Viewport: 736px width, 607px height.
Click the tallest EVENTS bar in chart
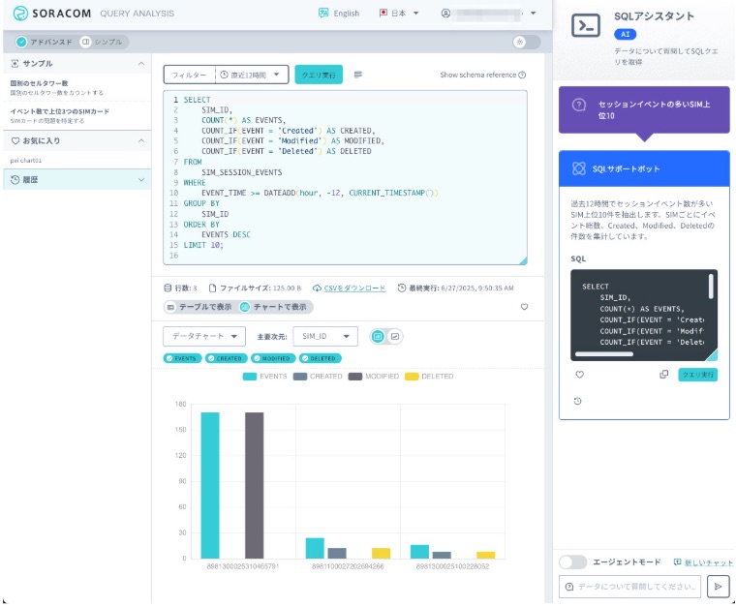point(210,486)
